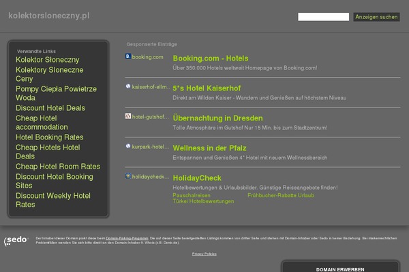409x272 pixels.
Task: Open the HolidayCheck headline
Action: (x=197, y=178)
